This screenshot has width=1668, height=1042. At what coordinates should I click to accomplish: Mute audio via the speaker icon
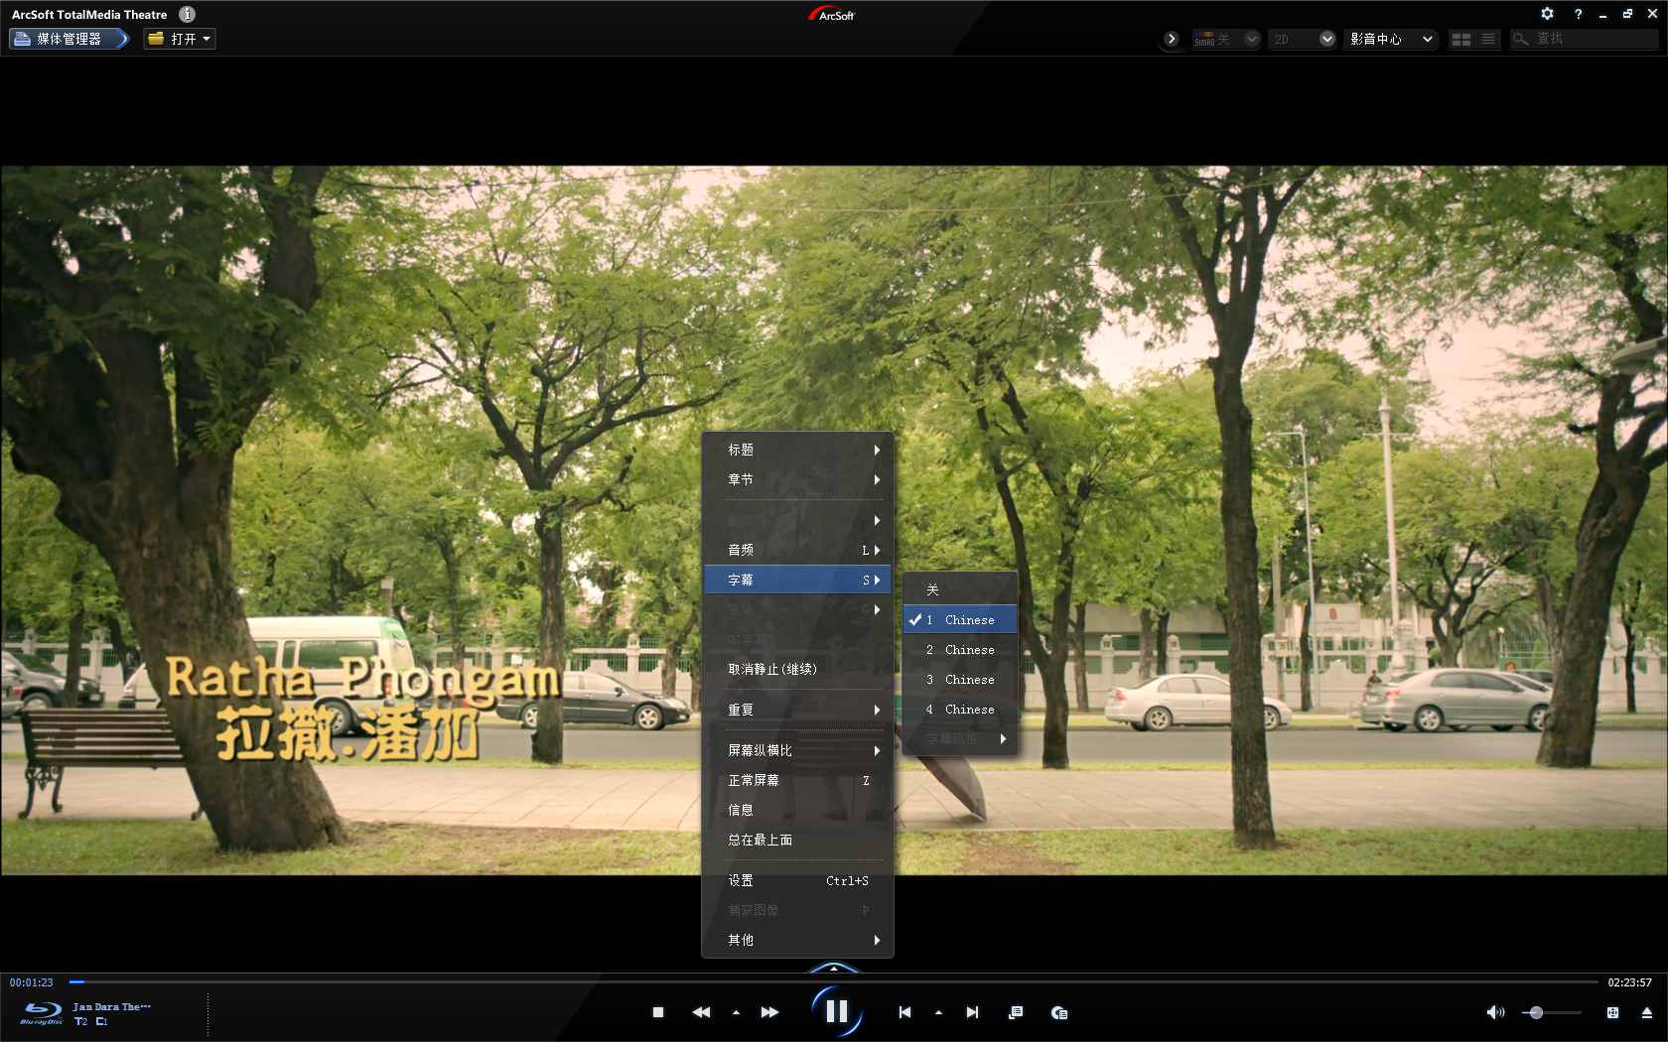pyautogui.click(x=1495, y=1012)
